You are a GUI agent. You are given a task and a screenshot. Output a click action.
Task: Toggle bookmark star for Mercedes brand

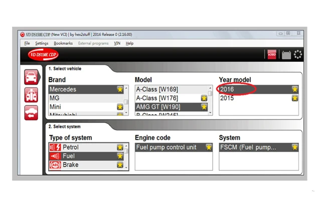click(x=120, y=89)
